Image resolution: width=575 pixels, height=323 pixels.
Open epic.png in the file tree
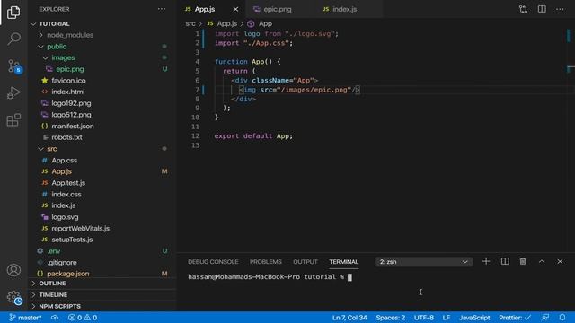pyautogui.click(x=102, y=69)
